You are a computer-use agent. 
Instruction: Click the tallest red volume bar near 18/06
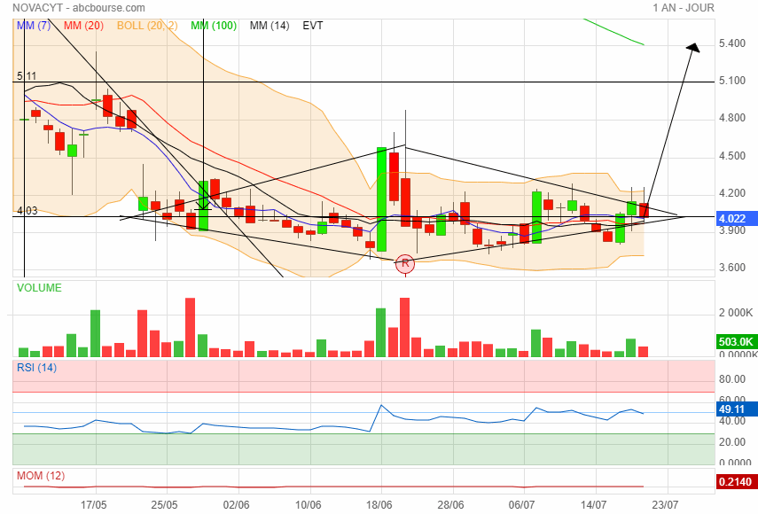pyautogui.click(x=404, y=328)
